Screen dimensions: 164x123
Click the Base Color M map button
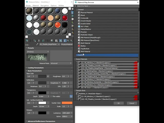[48, 76]
